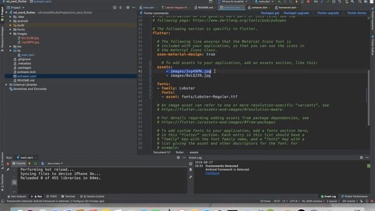Viewport: 375px width, 211px height.
Task: Open Project panel settings gear
Action: [128, 8]
